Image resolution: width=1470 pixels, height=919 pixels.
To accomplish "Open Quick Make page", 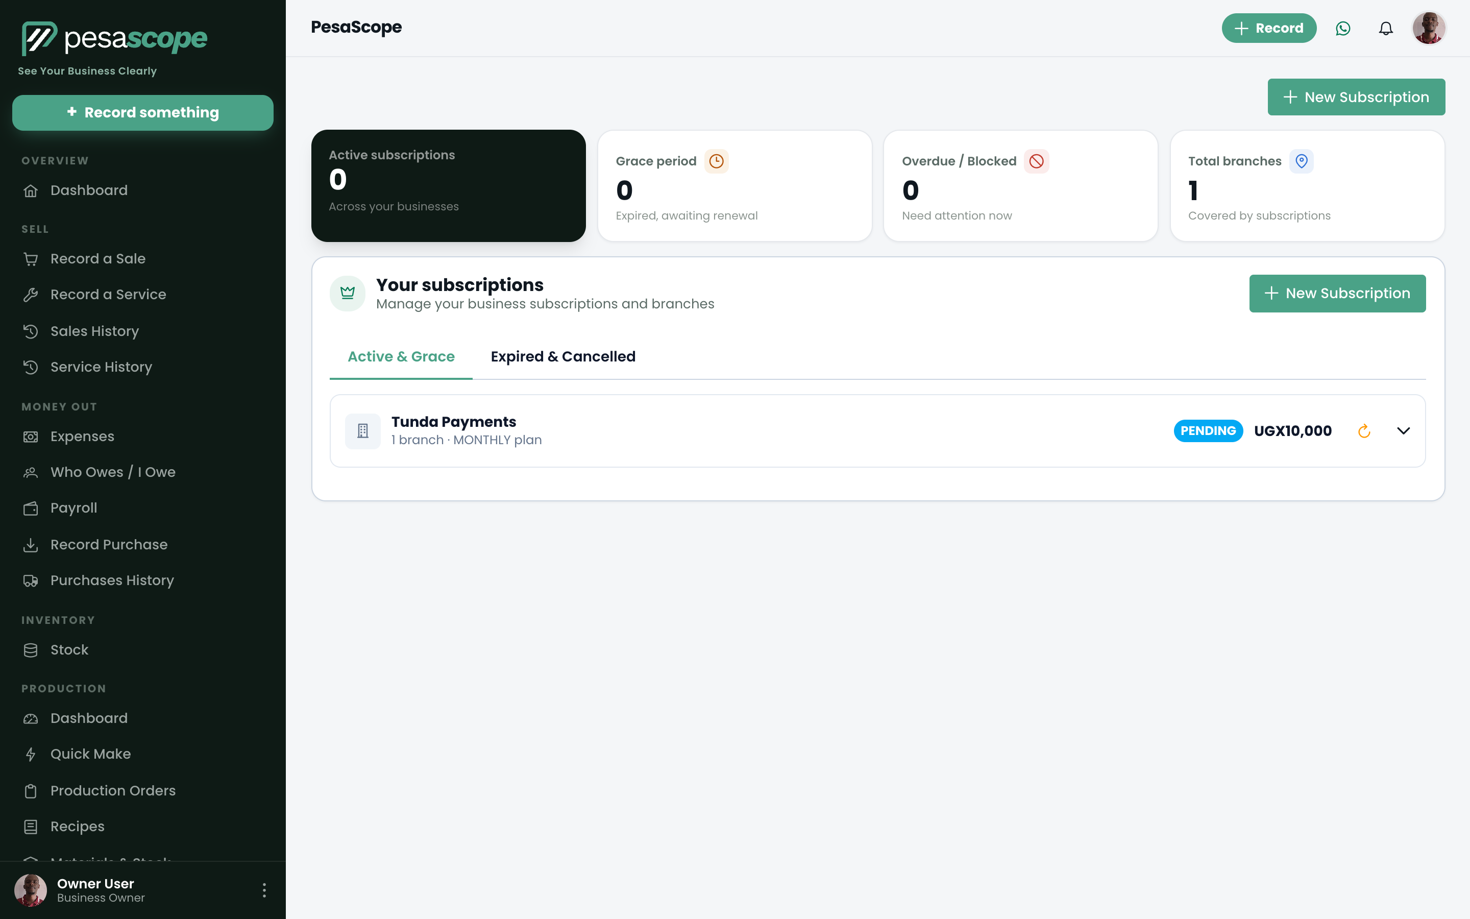I will click(x=143, y=754).
